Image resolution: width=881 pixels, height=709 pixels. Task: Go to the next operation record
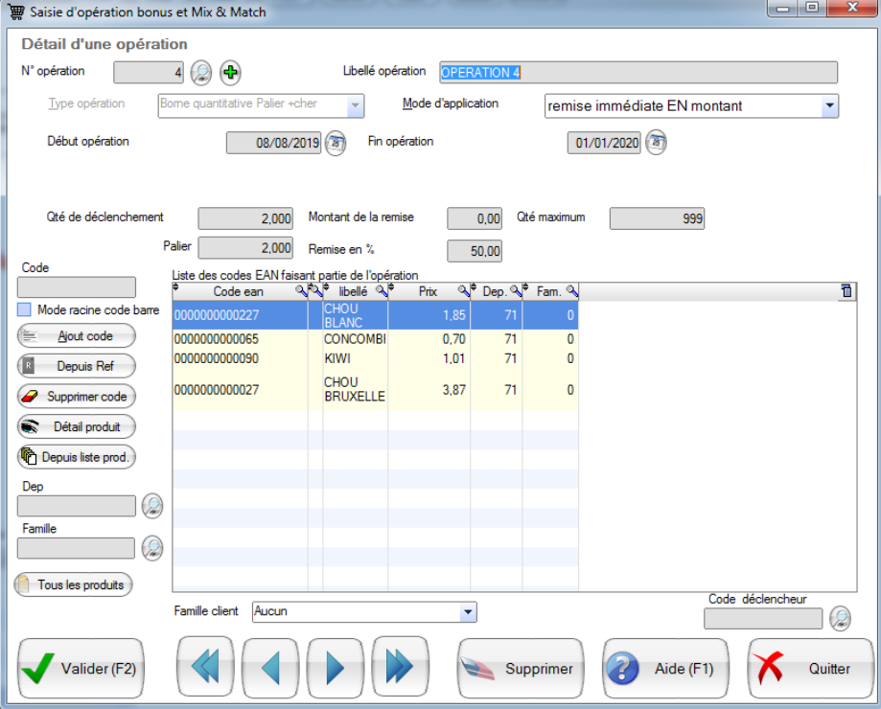[x=335, y=668]
